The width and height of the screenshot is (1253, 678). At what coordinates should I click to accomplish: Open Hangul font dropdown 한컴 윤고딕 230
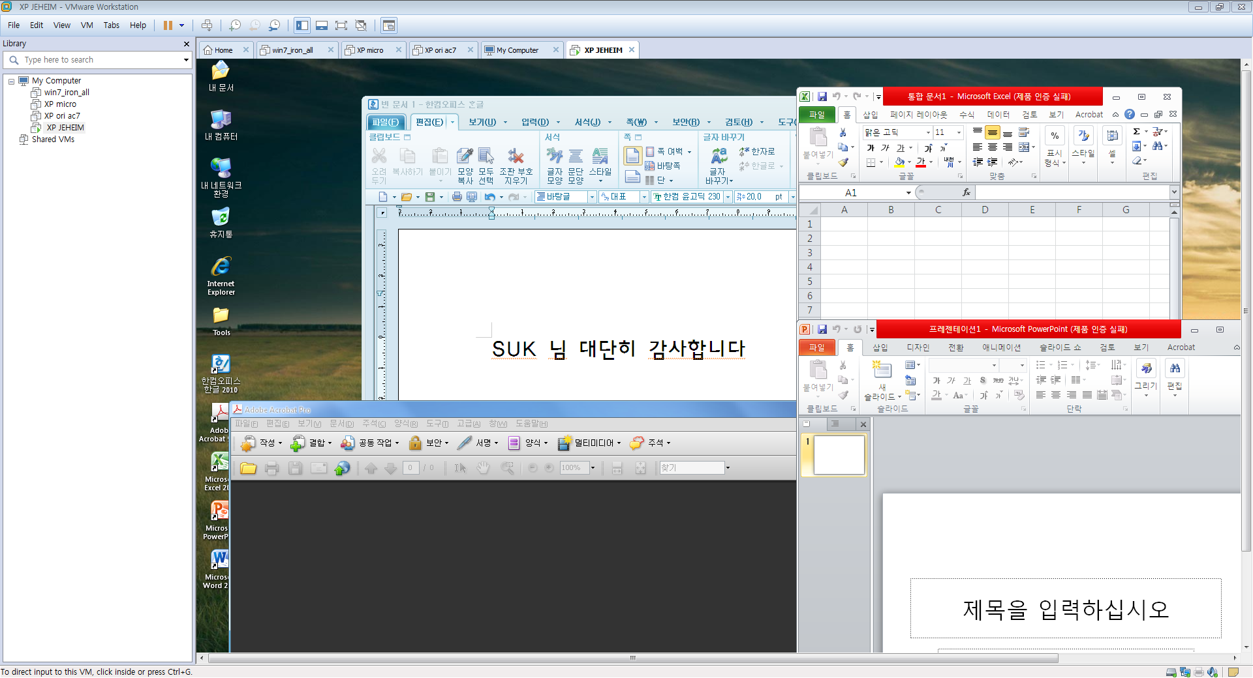coord(728,197)
